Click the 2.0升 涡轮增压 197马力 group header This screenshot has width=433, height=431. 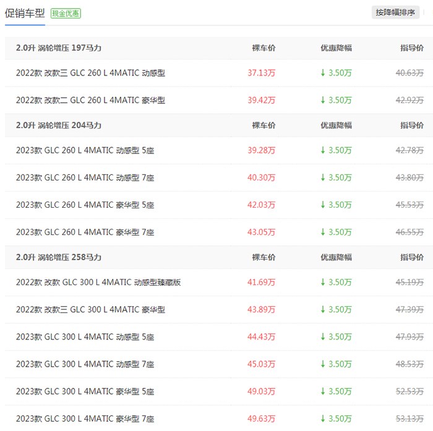coord(59,48)
